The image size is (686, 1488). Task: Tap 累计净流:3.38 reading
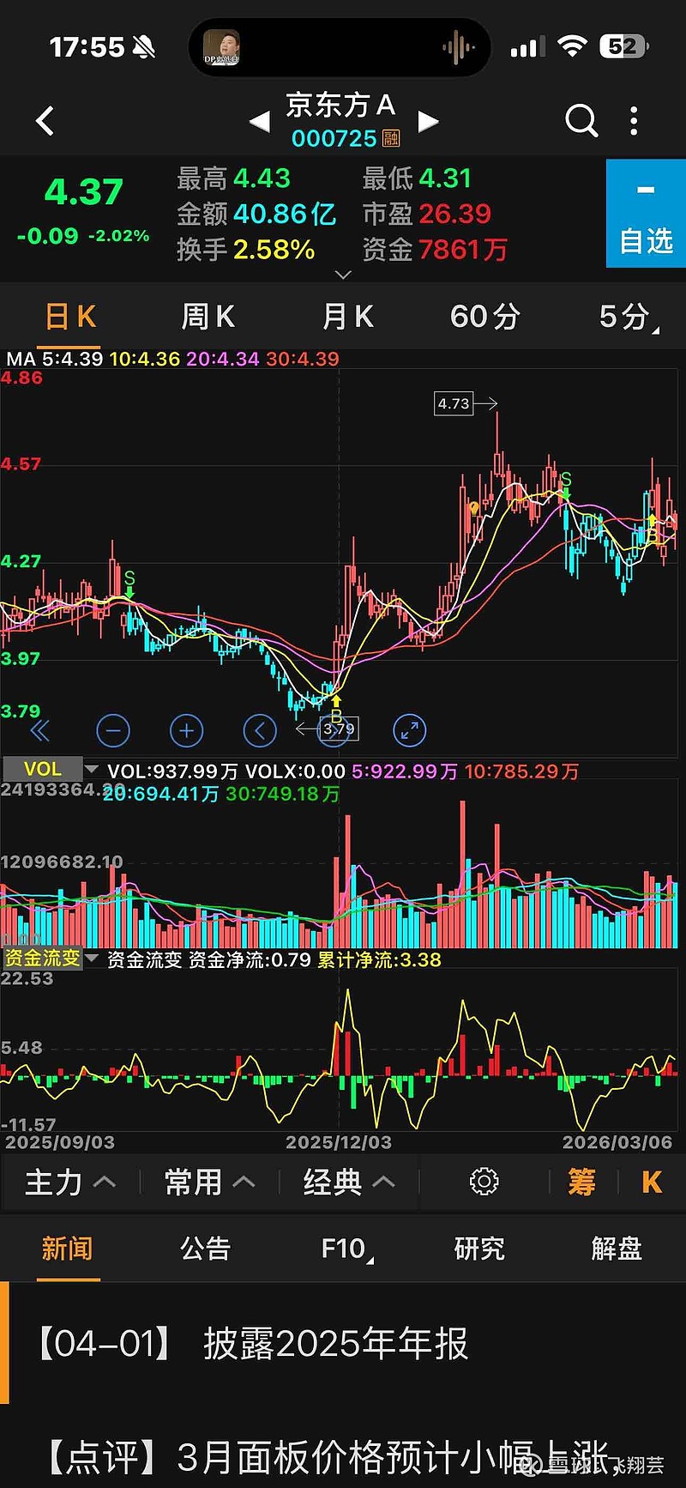(x=379, y=959)
